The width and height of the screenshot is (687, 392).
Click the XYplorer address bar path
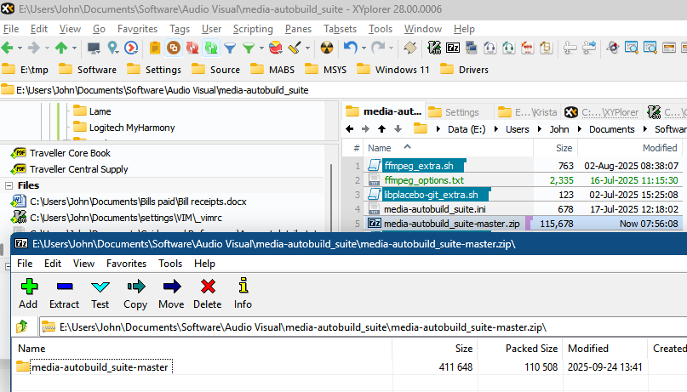tap(162, 90)
